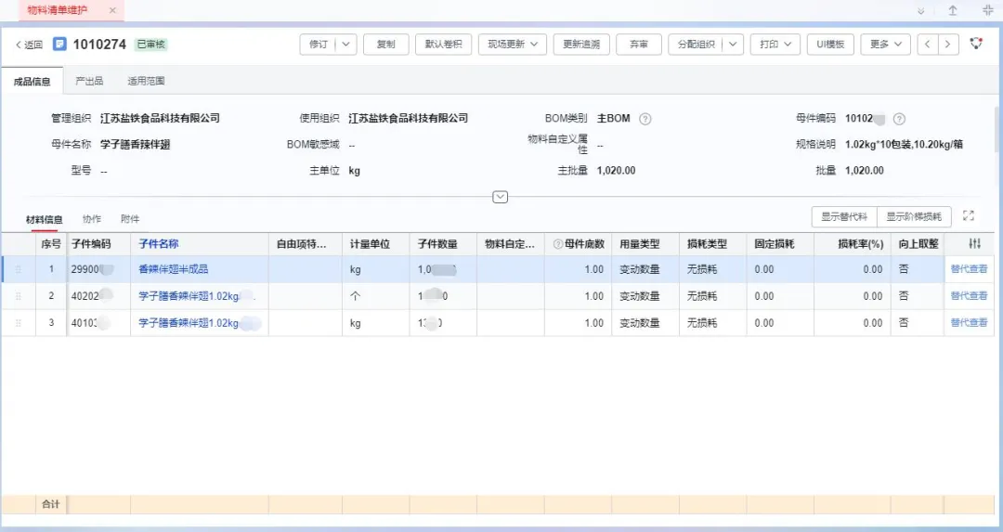Click the drag handle on row 3
The image size is (1003, 532).
tap(18, 323)
